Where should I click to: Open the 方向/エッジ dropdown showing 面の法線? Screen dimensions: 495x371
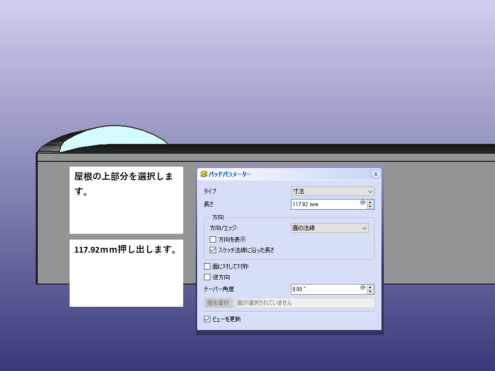[x=330, y=228]
